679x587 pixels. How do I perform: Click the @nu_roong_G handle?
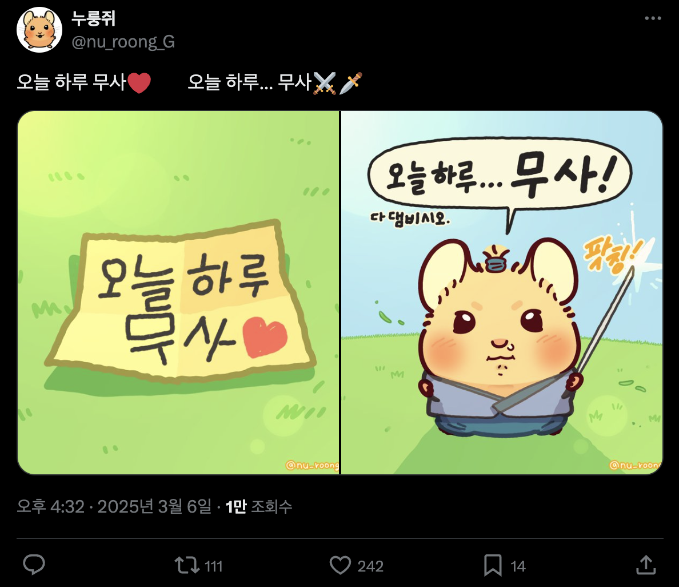click(x=123, y=42)
